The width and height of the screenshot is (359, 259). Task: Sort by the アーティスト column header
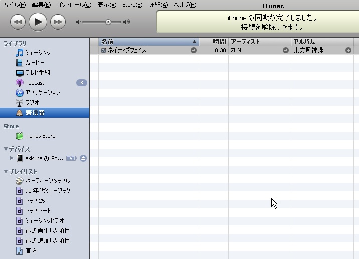[260, 42]
